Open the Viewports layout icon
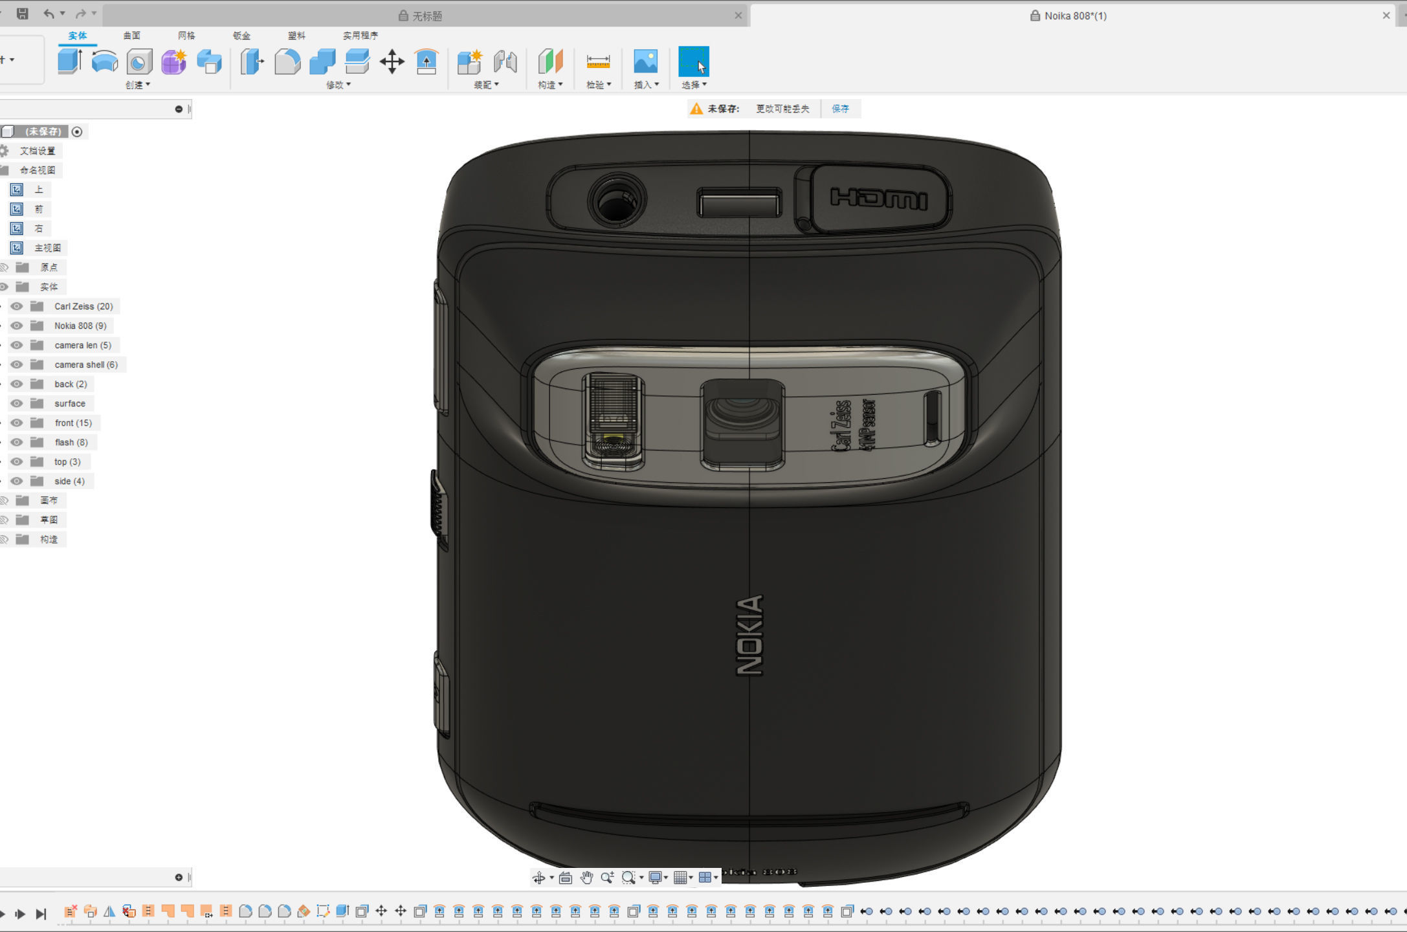This screenshot has height=932, width=1407. tap(705, 878)
